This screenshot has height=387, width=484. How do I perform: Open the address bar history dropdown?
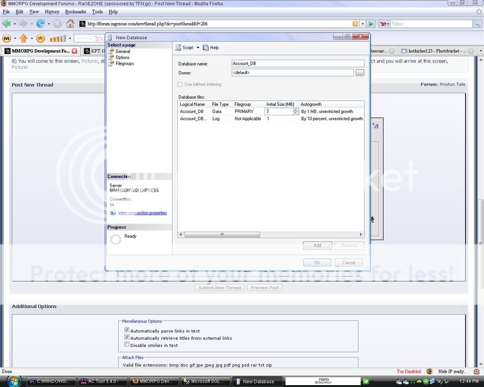pos(362,23)
